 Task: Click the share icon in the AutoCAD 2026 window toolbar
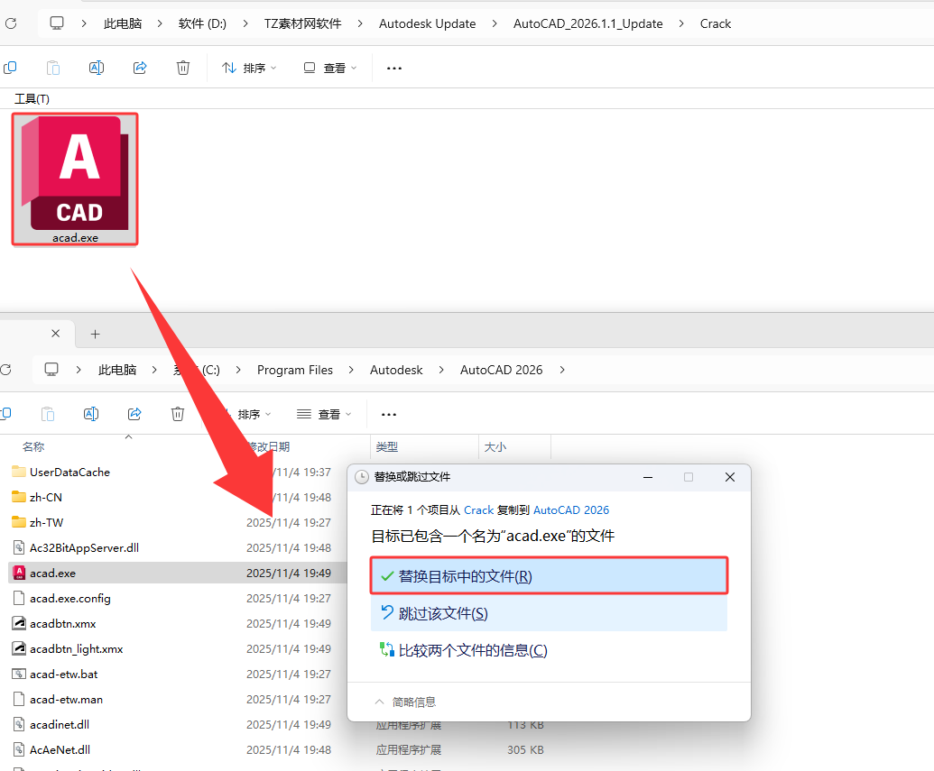(x=134, y=414)
